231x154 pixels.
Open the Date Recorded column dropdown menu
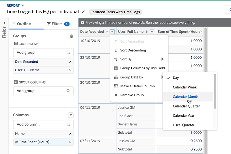[113, 32]
